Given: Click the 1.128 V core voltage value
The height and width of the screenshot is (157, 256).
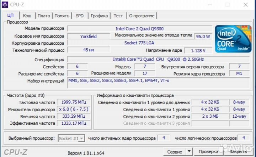Looking at the screenshot, I should pyautogui.click(x=198, y=51).
